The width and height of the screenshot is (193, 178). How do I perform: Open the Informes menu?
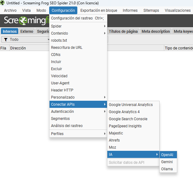click(130, 11)
